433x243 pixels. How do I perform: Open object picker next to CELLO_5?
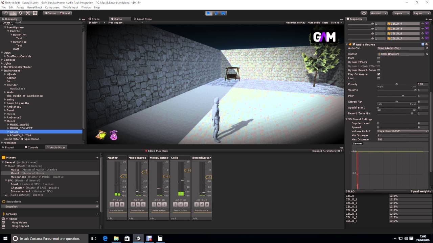click(422, 29)
